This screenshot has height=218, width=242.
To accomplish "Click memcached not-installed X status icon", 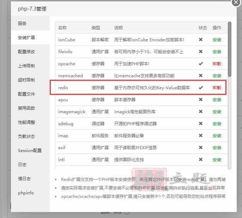I will click(201, 75).
